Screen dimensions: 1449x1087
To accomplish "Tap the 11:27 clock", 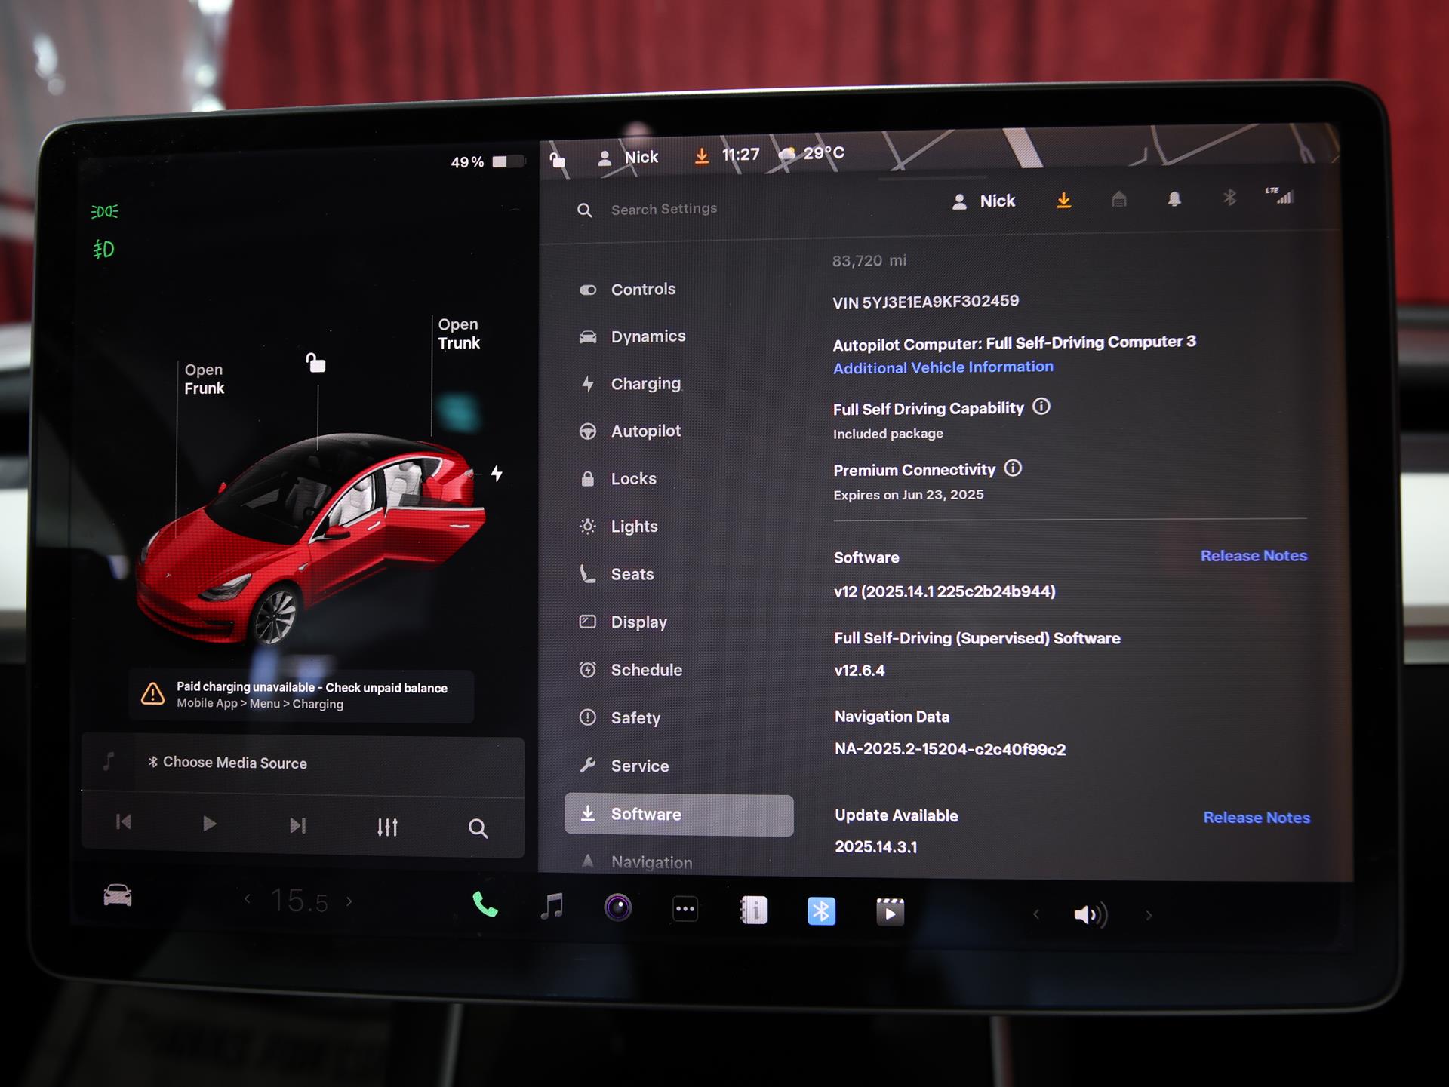I will pyautogui.click(x=740, y=155).
